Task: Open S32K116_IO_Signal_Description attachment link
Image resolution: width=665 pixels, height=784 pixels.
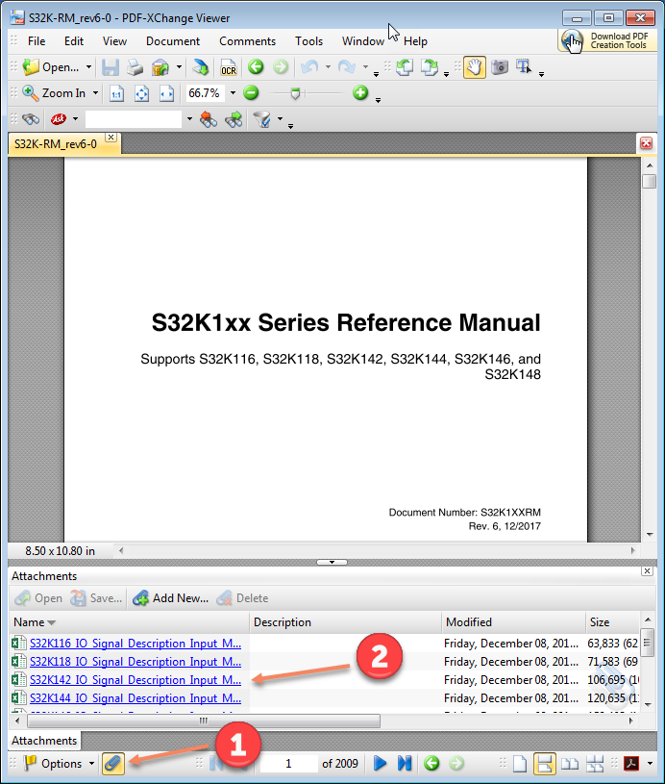Action: click(135, 644)
